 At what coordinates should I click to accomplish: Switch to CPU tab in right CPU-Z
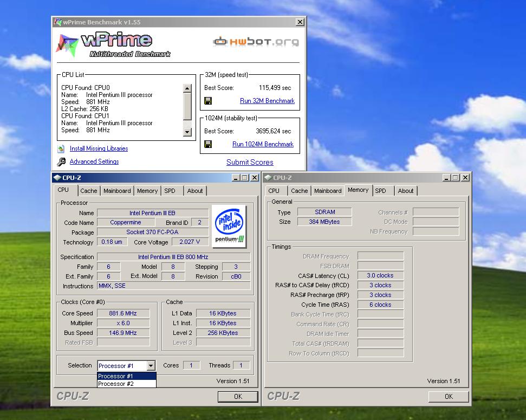(276, 191)
